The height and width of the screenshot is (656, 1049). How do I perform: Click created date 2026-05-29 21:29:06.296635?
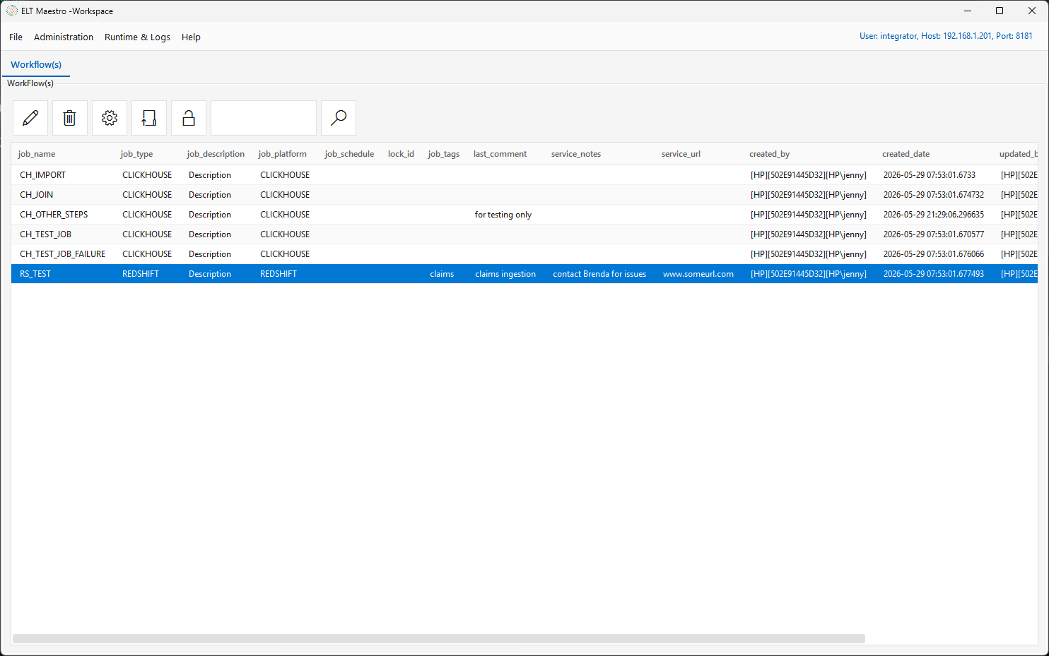pos(933,215)
